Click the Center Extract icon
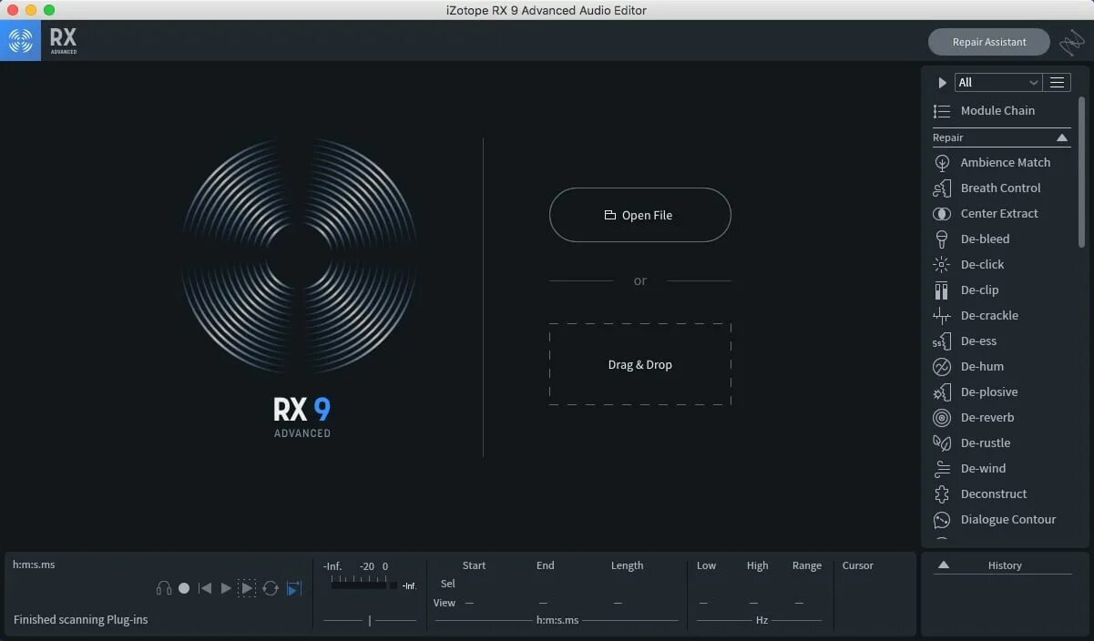Viewport: 1094px width, 641px height. tap(942, 214)
